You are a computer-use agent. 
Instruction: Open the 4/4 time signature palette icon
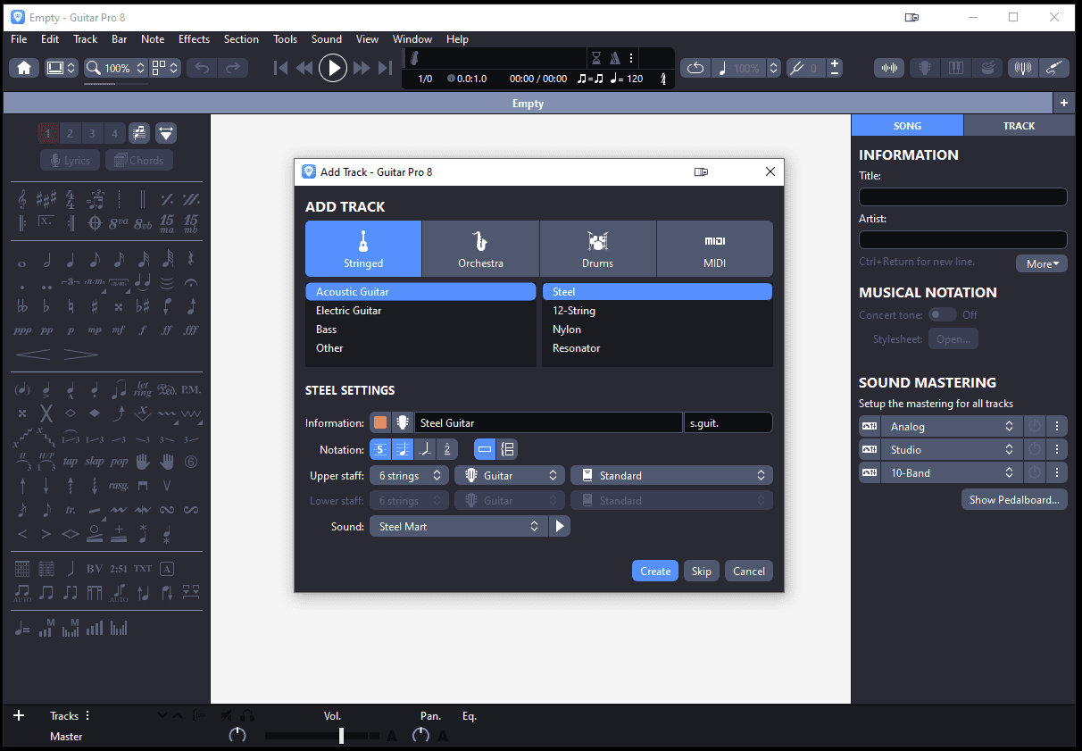pos(71,198)
